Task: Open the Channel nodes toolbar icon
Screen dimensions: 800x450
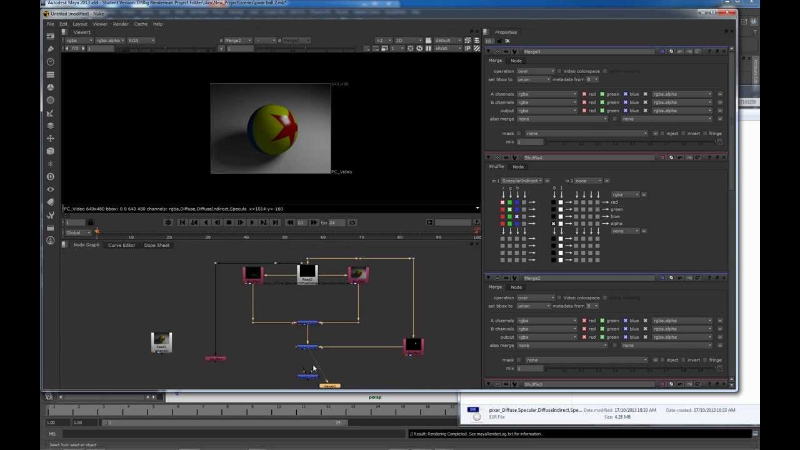Action: pos(51,74)
